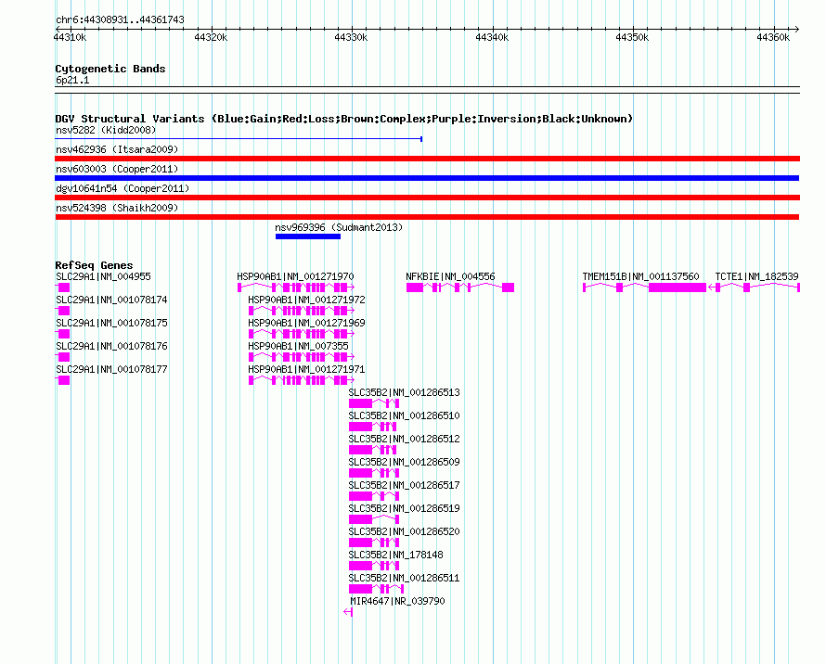Click the chr6:44308931..44361743 coordinates text
826x664 pixels.
tap(120, 19)
